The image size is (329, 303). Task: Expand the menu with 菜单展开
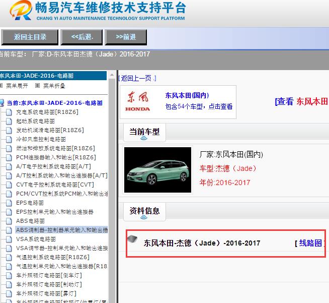pyautogui.click(x=17, y=86)
